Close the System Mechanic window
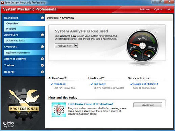Image resolution: width=175 pixels, height=131 pixels. 169,2
